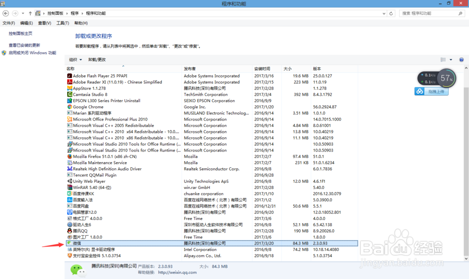The image size is (469, 279).
Task: Click the vertical scrollbar down arrow
Action: pos(466,259)
